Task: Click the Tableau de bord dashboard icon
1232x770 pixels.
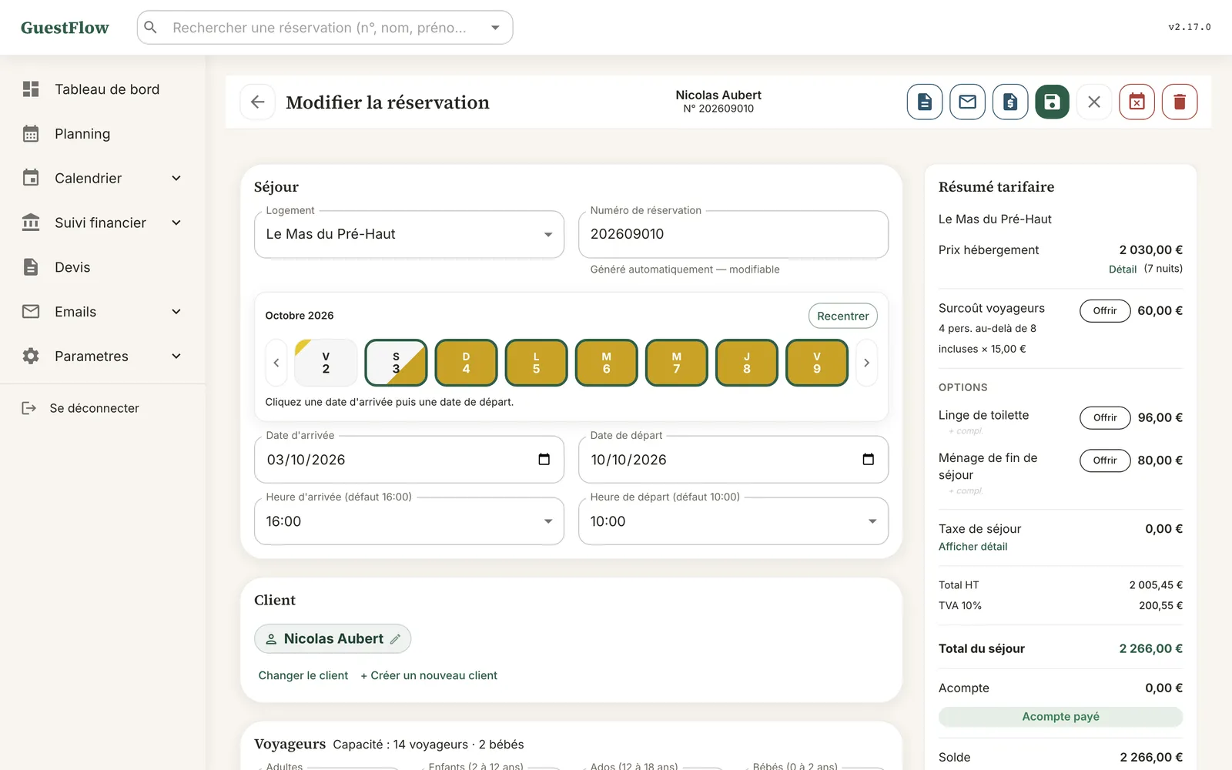Action: click(31, 89)
